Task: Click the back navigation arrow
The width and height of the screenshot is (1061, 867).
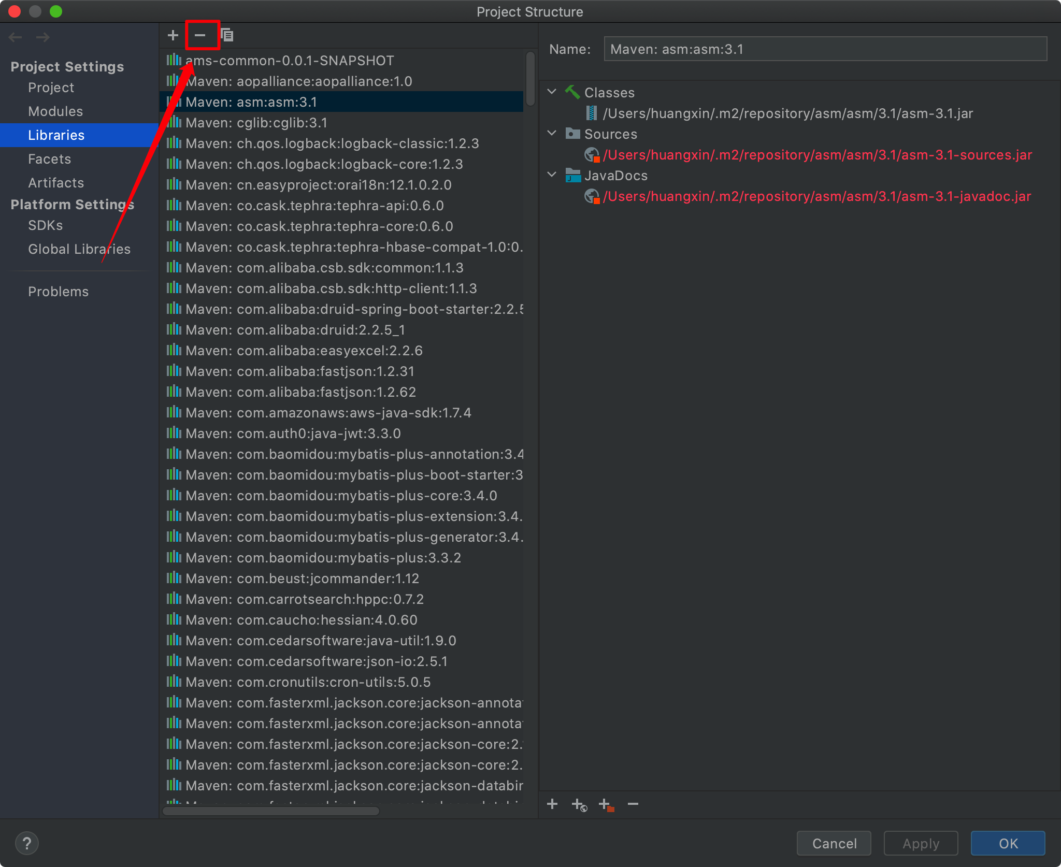Action: (x=16, y=37)
